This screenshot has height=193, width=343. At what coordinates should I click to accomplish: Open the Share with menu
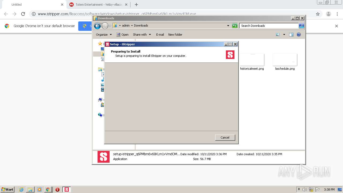142,35
